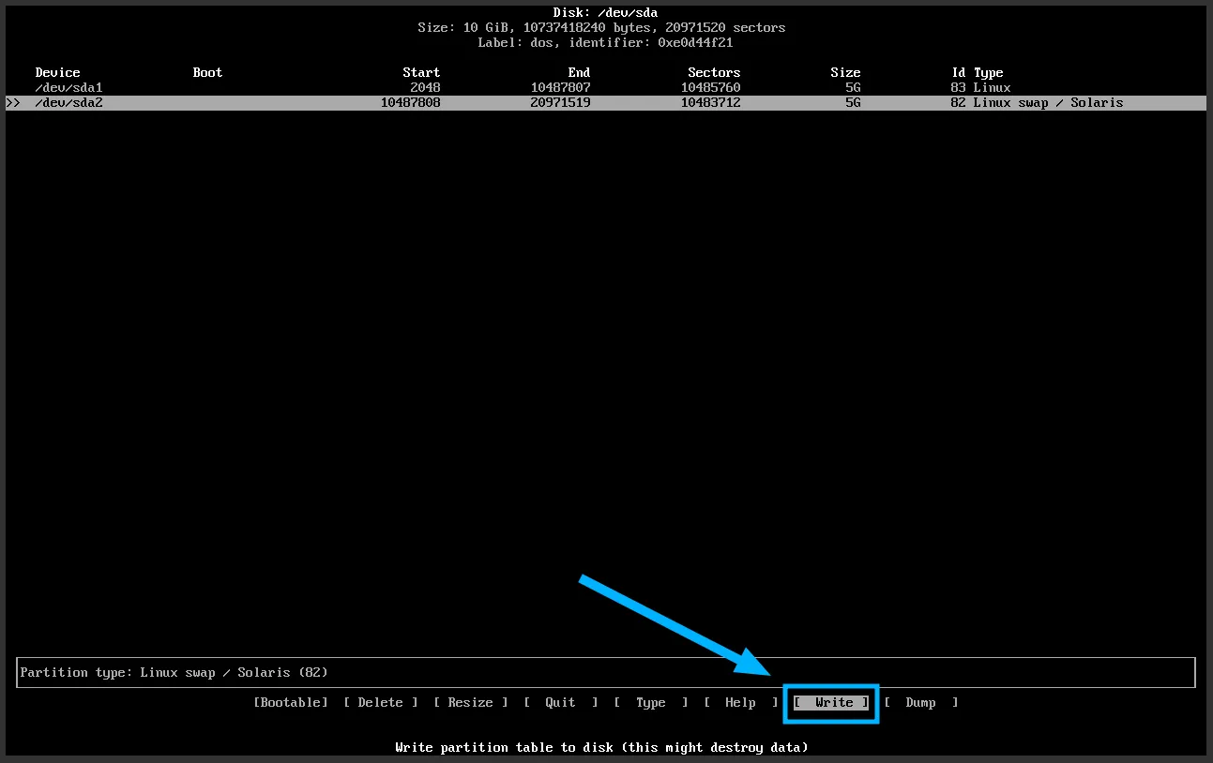
Task: Choose the Quit option
Action: pyautogui.click(x=560, y=703)
